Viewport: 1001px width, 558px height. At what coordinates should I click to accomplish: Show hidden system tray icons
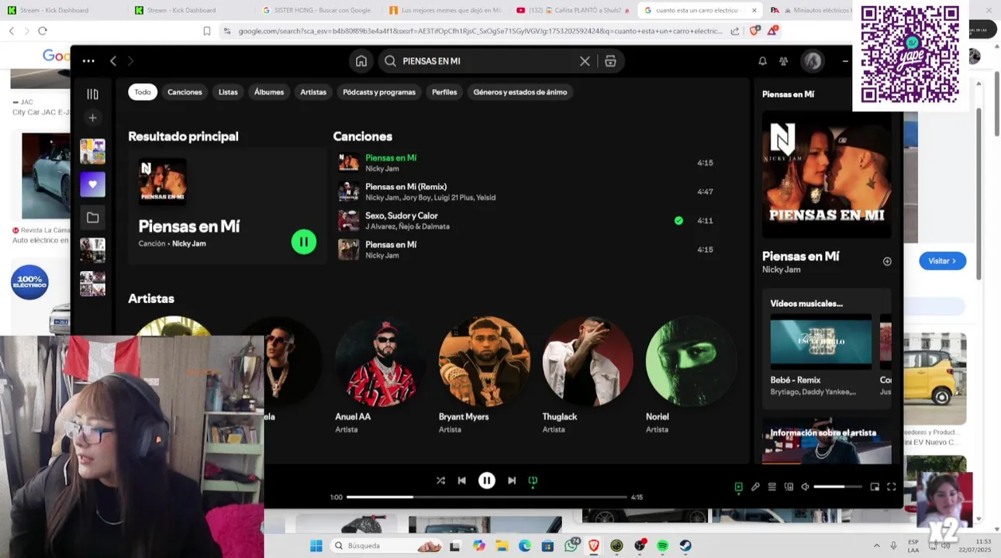(x=877, y=546)
